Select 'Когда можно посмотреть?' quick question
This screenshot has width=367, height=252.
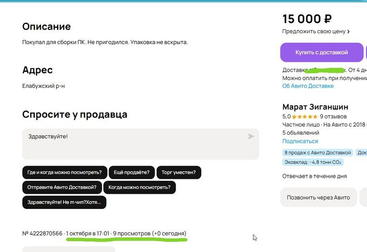140,187
